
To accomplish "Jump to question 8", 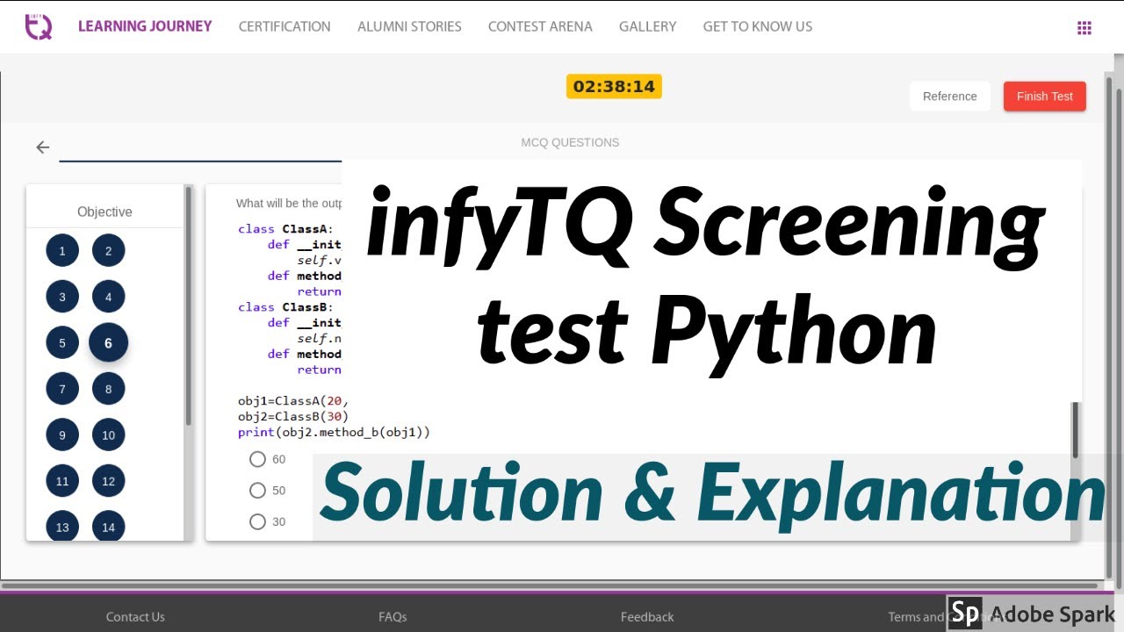I will click(x=108, y=389).
